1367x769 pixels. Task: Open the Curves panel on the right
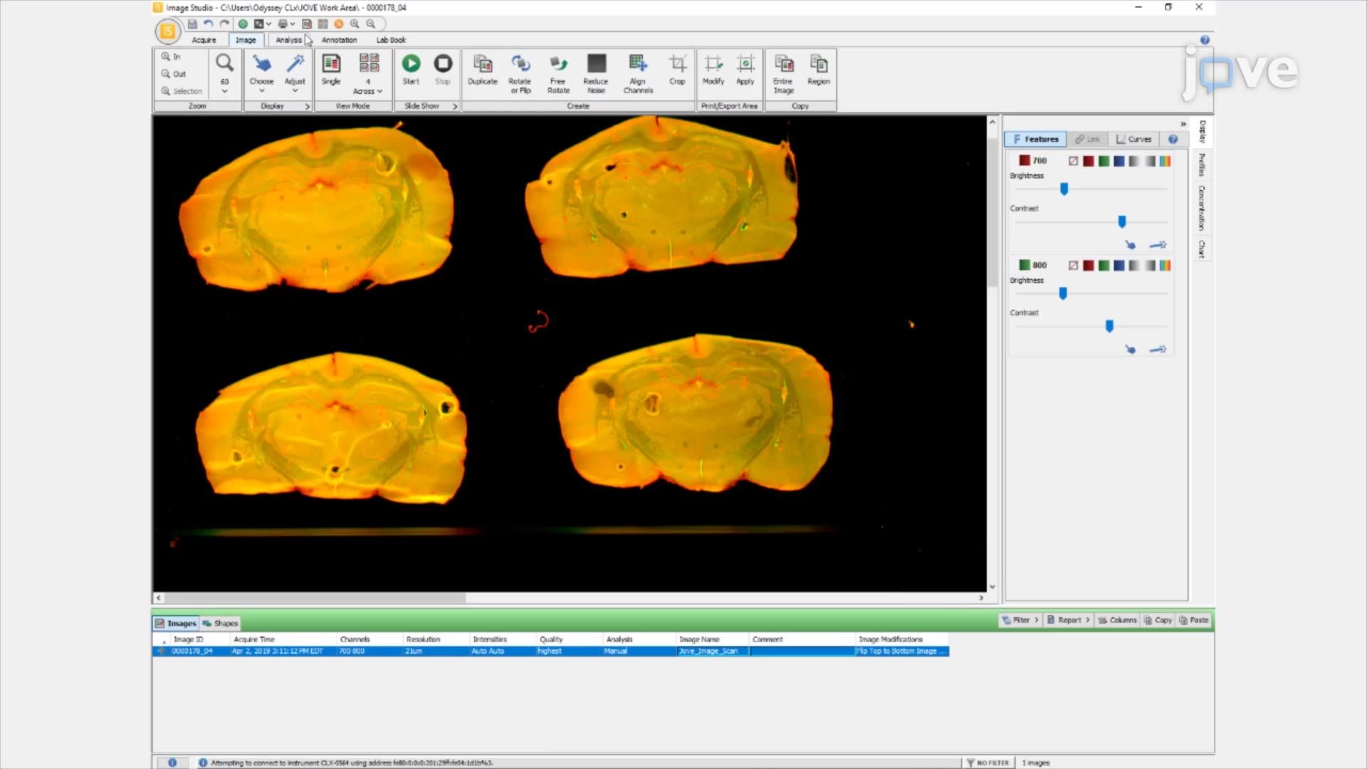pos(1133,139)
